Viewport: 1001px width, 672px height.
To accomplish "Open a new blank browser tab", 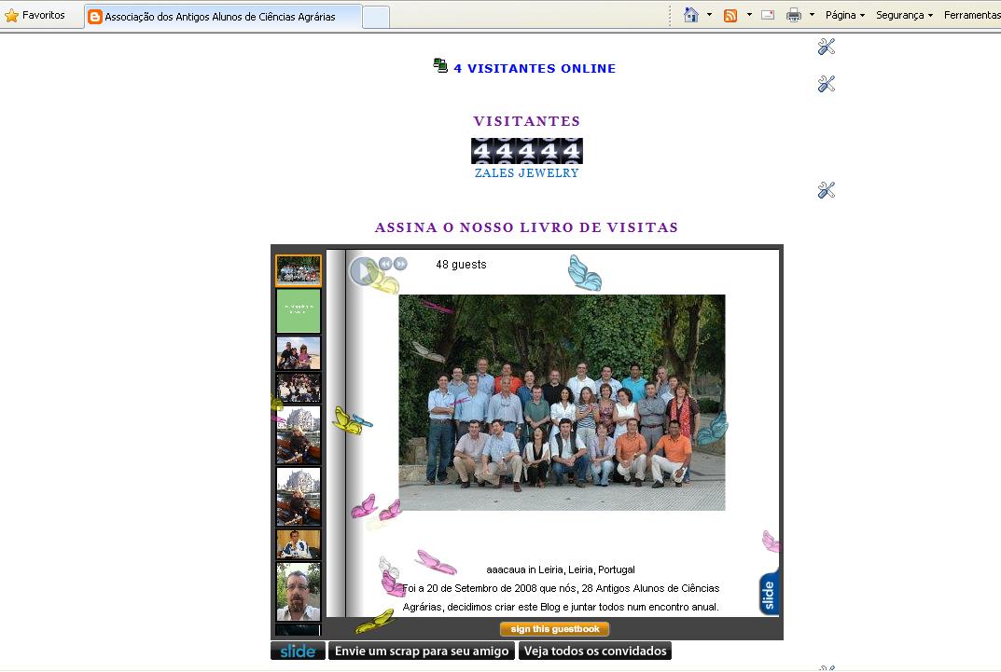I will point(375,17).
